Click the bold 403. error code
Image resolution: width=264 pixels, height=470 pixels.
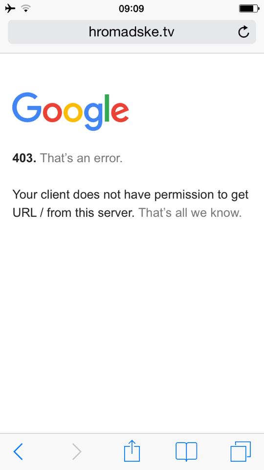24,158
